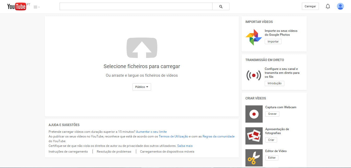
Task: Click the Criar button
Action: [271, 140]
